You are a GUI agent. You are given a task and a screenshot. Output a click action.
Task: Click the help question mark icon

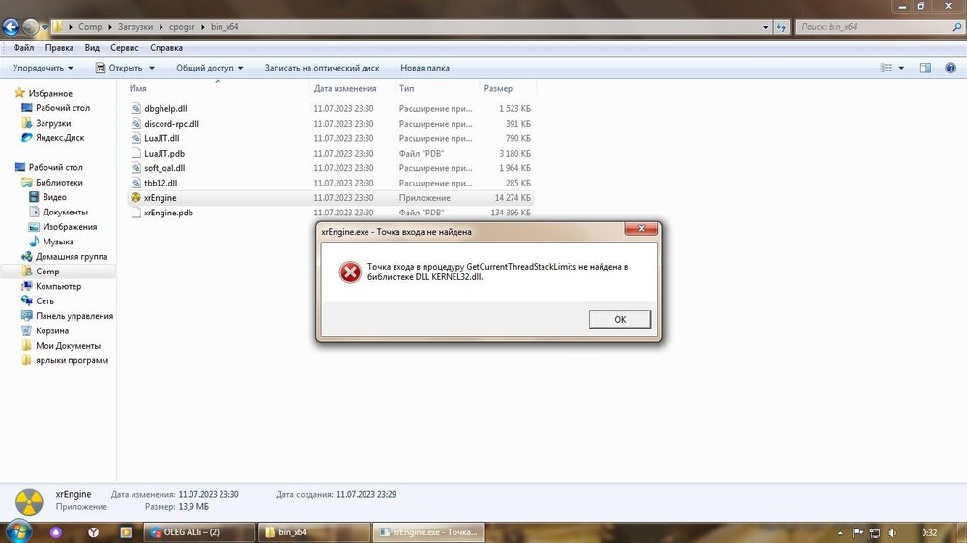pyautogui.click(x=951, y=68)
